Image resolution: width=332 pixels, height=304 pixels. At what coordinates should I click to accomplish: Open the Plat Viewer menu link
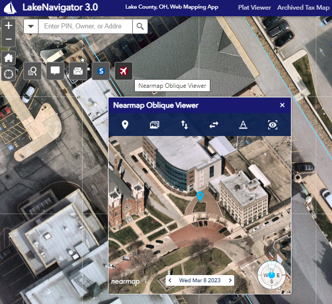254,8
